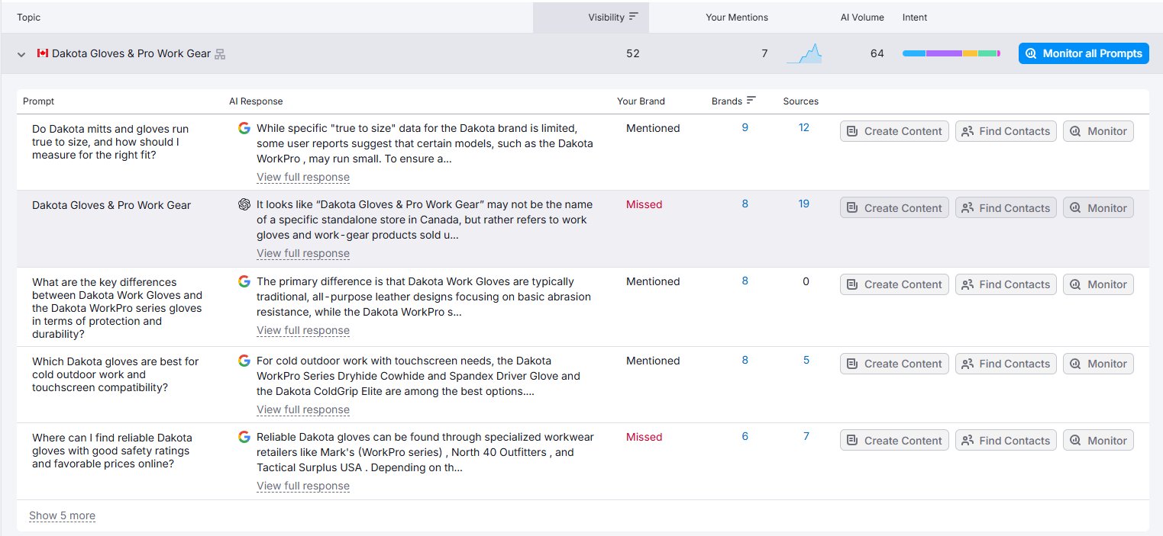The height and width of the screenshot is (536, 1163).
Task: Click the Sources column header
Action: 800,101
